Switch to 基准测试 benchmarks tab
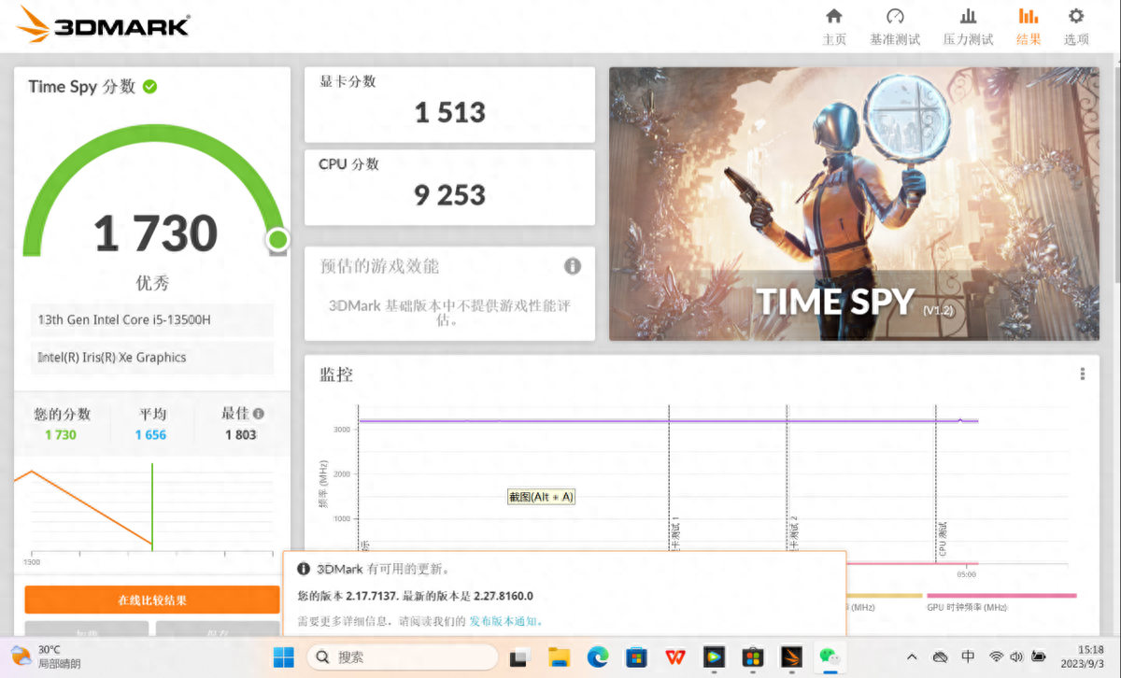The width and height of the screenshot is (1121, 678). point(895,27)
